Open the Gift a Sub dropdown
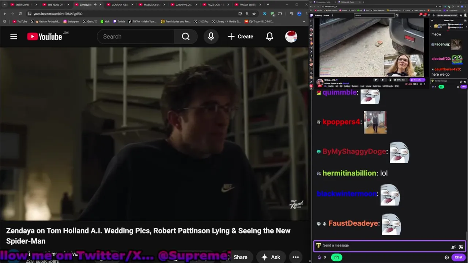The image size is (468, 263). click(401, 80)
